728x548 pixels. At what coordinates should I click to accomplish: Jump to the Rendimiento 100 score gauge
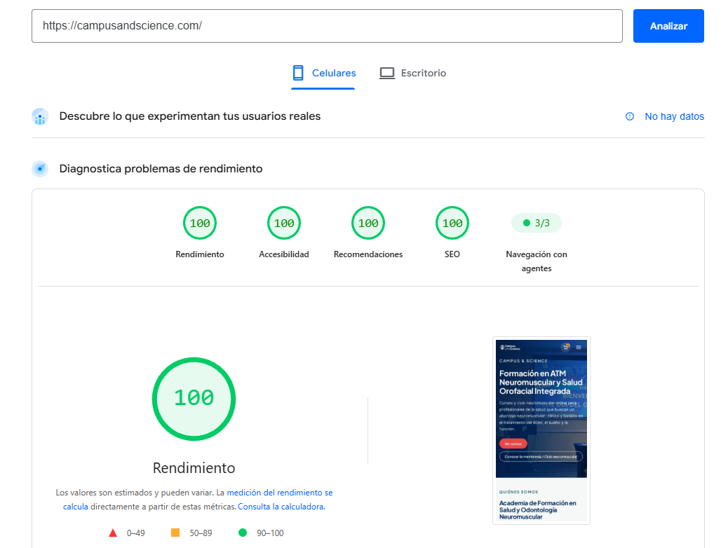point(200,223)
